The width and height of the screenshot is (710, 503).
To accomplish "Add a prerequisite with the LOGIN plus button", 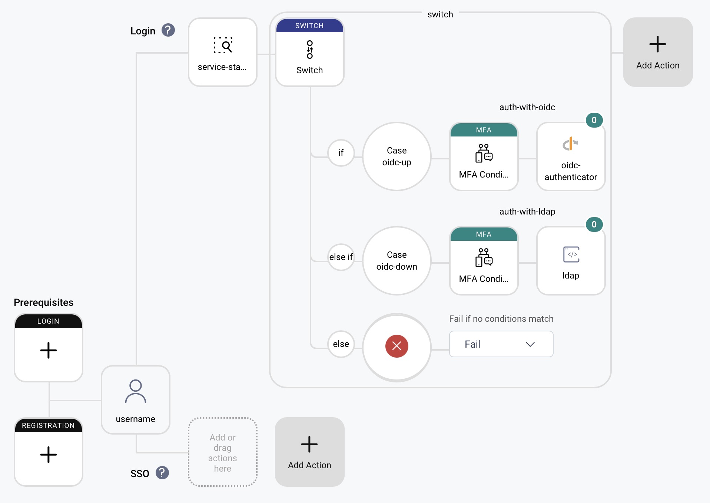I will tap(48, 350).
